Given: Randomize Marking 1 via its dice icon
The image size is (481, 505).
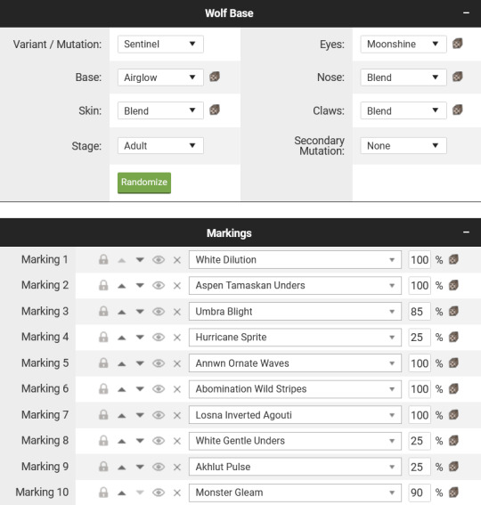Looking at the screenshot, I should [453, 259].
